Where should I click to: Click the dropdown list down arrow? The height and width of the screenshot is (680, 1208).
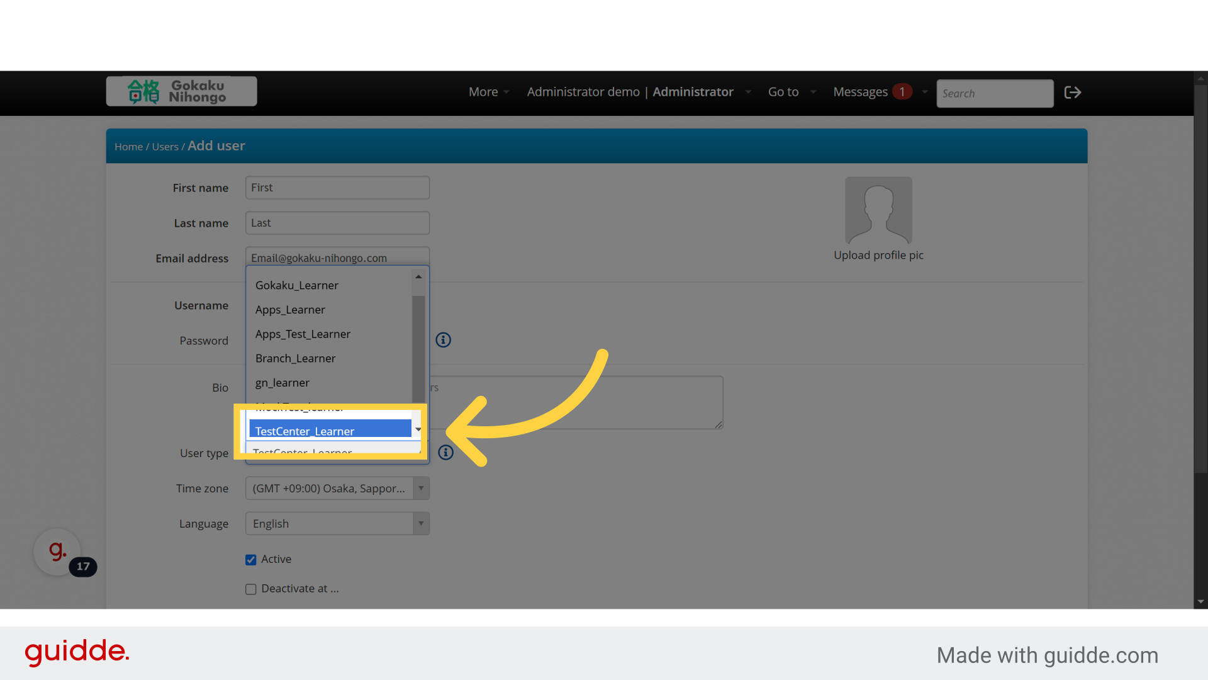(x=418, y=429)
